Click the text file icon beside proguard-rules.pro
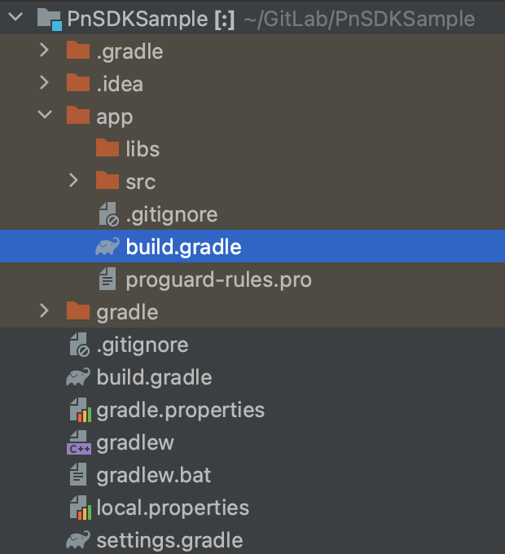Viewport: 505px width, 554px height. click(x=108, y=279)
